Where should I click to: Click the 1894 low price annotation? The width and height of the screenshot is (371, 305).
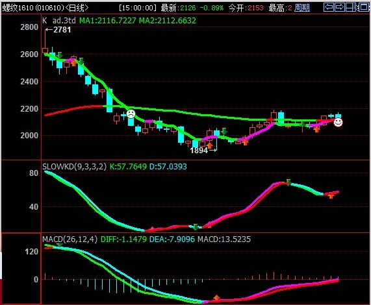pos(199,151)
